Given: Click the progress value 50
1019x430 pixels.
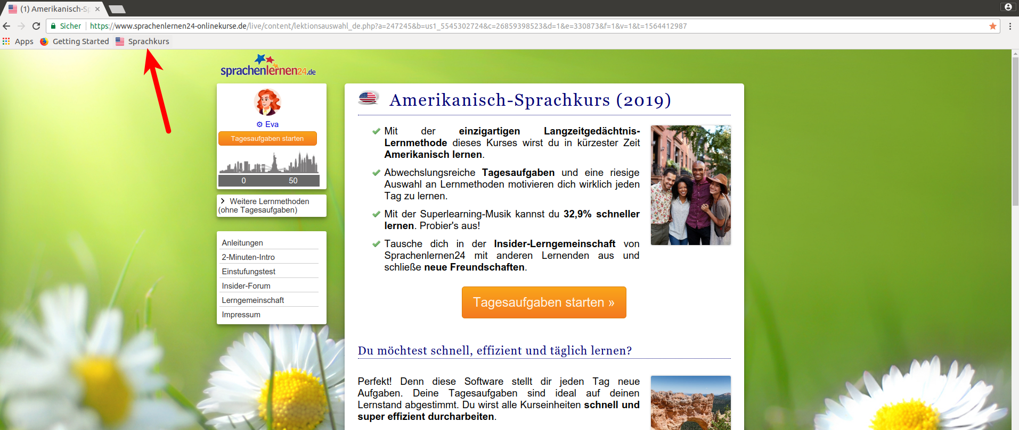Looking at the screenshot, I should coord(293,181).
